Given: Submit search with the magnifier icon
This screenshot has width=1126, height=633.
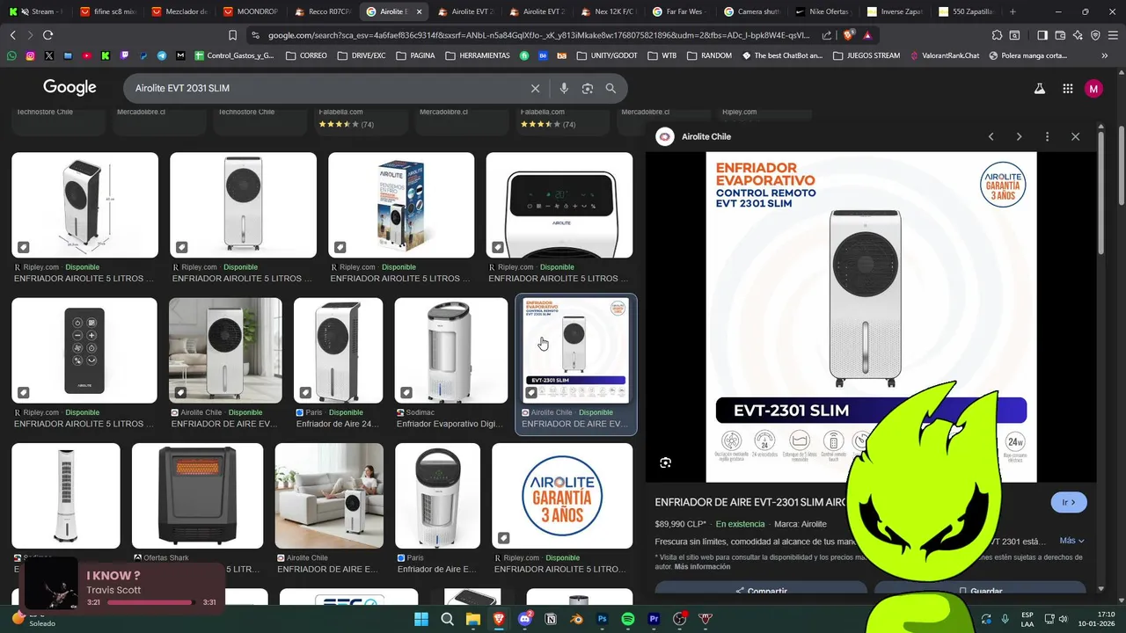Looking at the screenshot, I should click(611, 88).
